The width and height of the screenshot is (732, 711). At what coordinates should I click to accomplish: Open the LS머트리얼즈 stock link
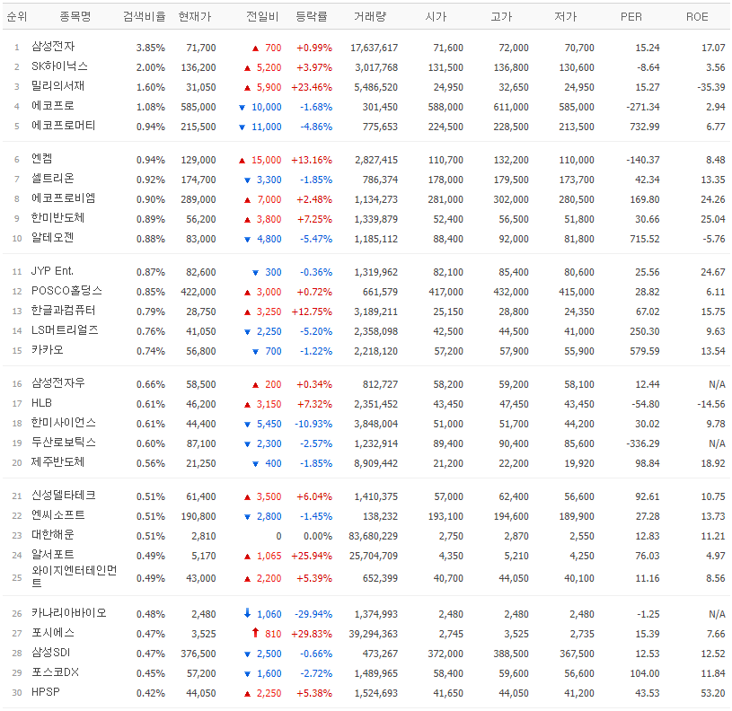point(65,330)
